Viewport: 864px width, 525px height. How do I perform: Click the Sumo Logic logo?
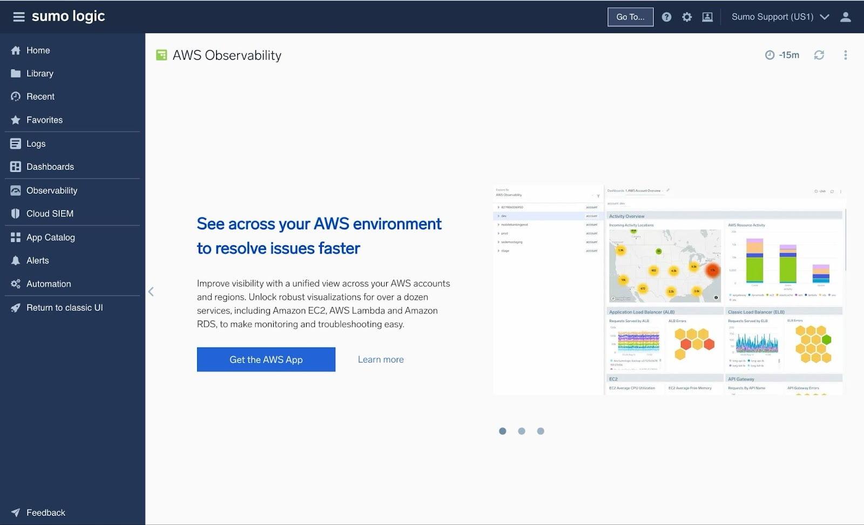point(68,16)
